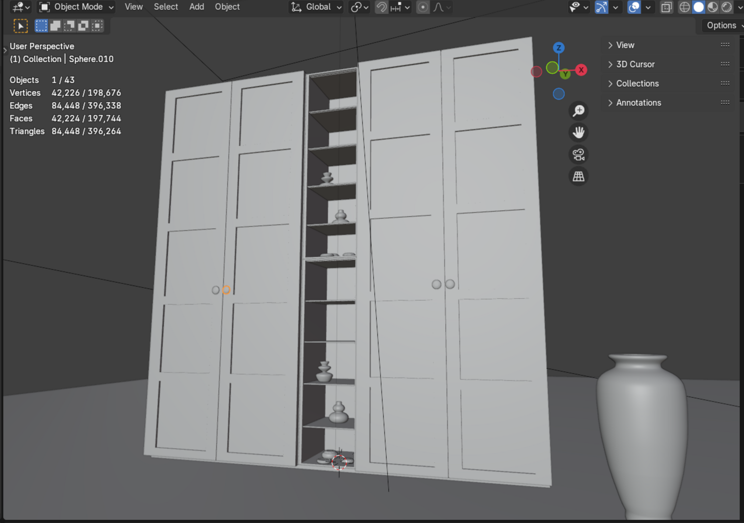Choose the Invert selection mode
The height and width of the screenshot is (523, 744).
click(83, 26)
